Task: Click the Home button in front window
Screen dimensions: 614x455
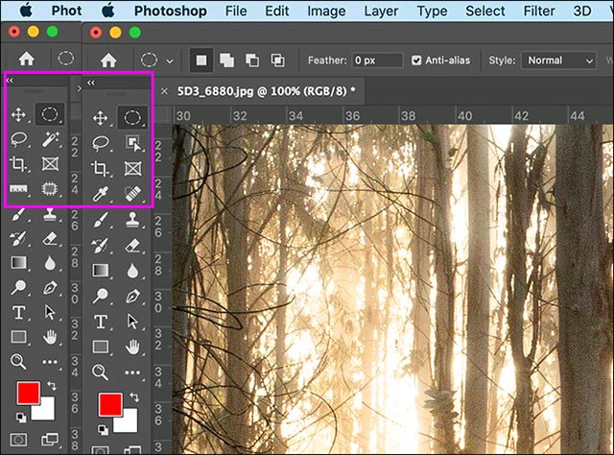Action: pyautogui.click(x=107, y=60)
